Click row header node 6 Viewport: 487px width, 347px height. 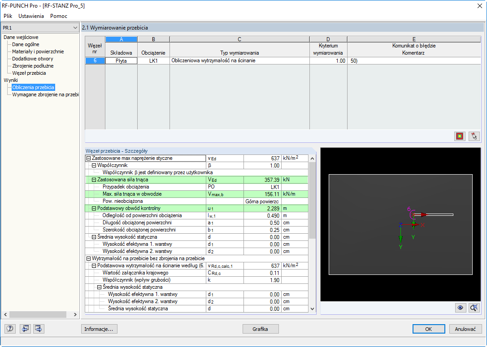[95, 61]
